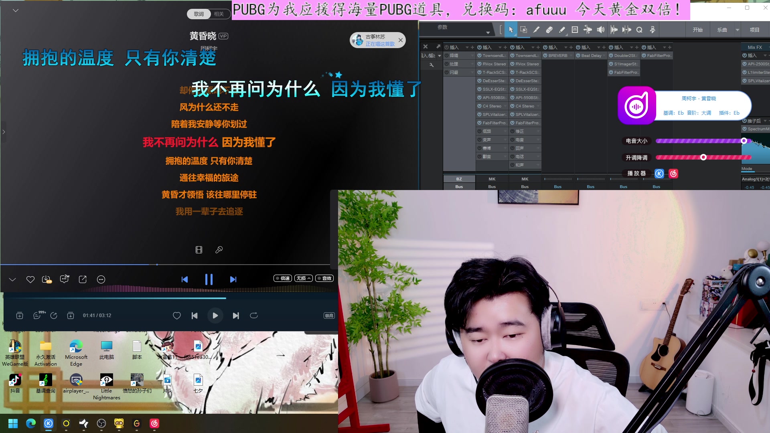Screen dimensions: 770x433
Task: Enable the 降调 effect power button
Action: 447,56
